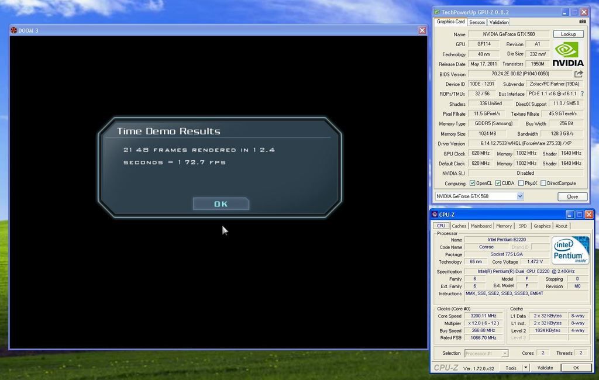Select the CPU tab in CPU-Z
Image resolution: width=599 pixels, height=380 pixels.
pyautogui.click(x=441, y=226)
